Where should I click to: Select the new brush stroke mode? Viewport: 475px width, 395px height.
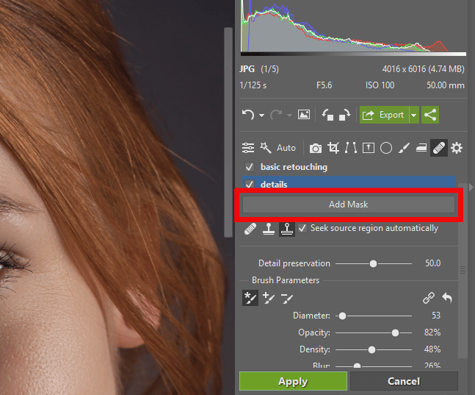pyautogui.click(x=250, y=298)
